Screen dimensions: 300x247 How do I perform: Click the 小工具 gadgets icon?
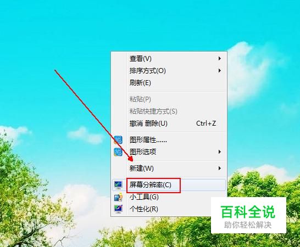tap(118, 197)
